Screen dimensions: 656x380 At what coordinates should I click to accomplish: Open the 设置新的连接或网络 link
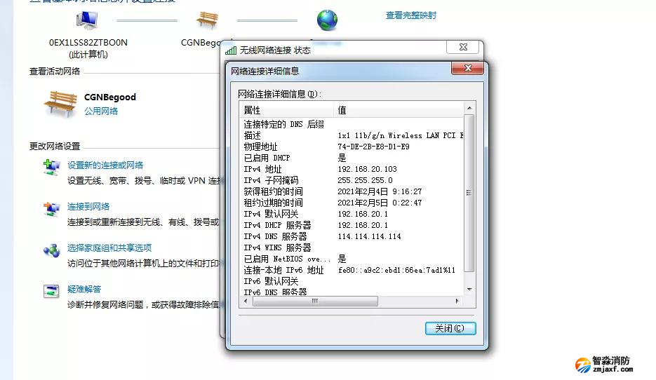point(105,165)
